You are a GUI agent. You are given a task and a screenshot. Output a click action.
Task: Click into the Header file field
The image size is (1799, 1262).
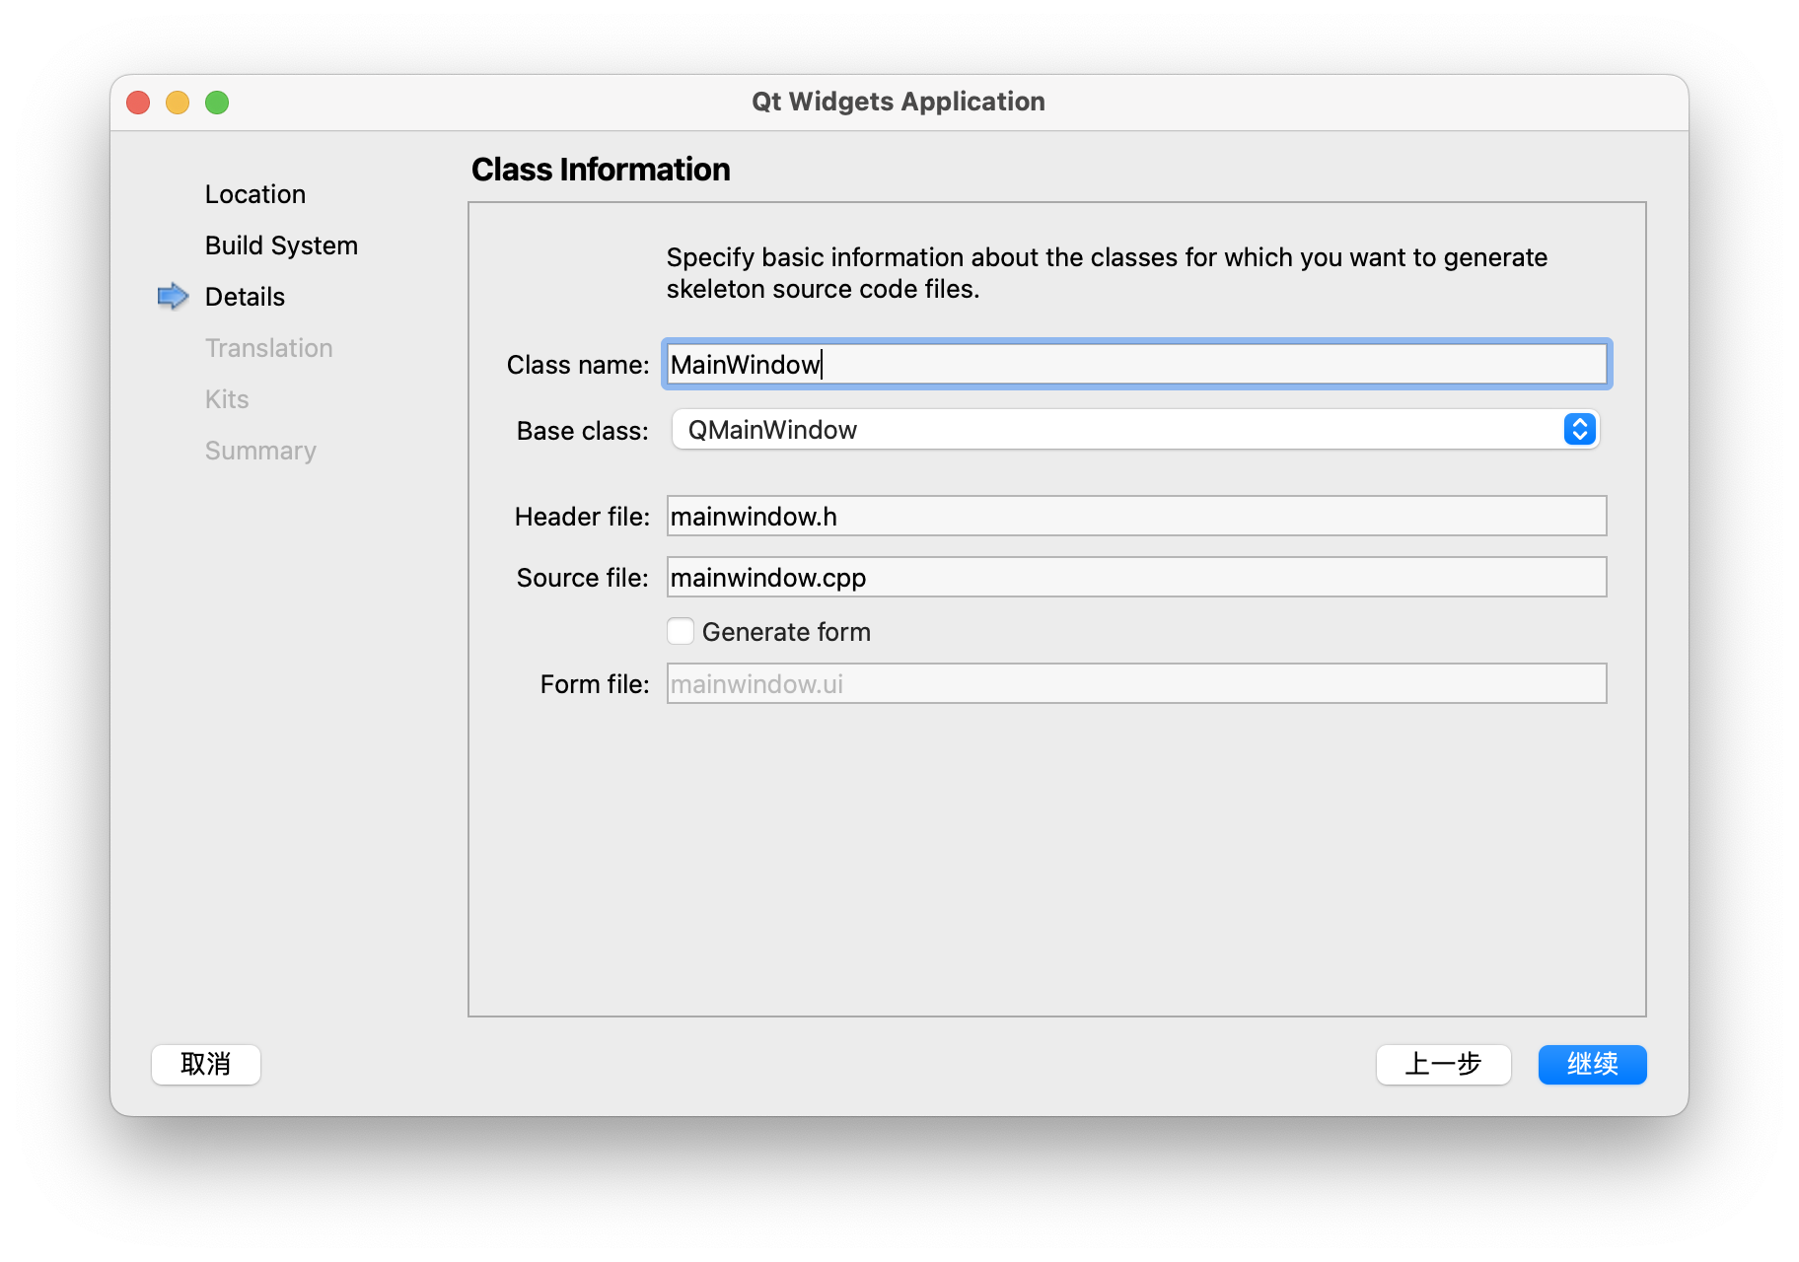pos(1136,517)
